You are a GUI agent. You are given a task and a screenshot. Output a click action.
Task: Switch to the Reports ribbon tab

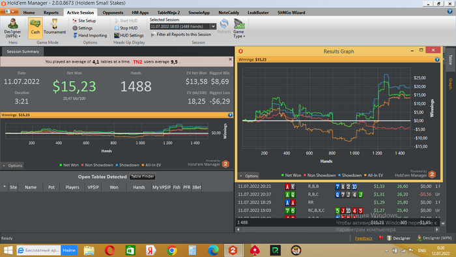click(x=51, y=12)
